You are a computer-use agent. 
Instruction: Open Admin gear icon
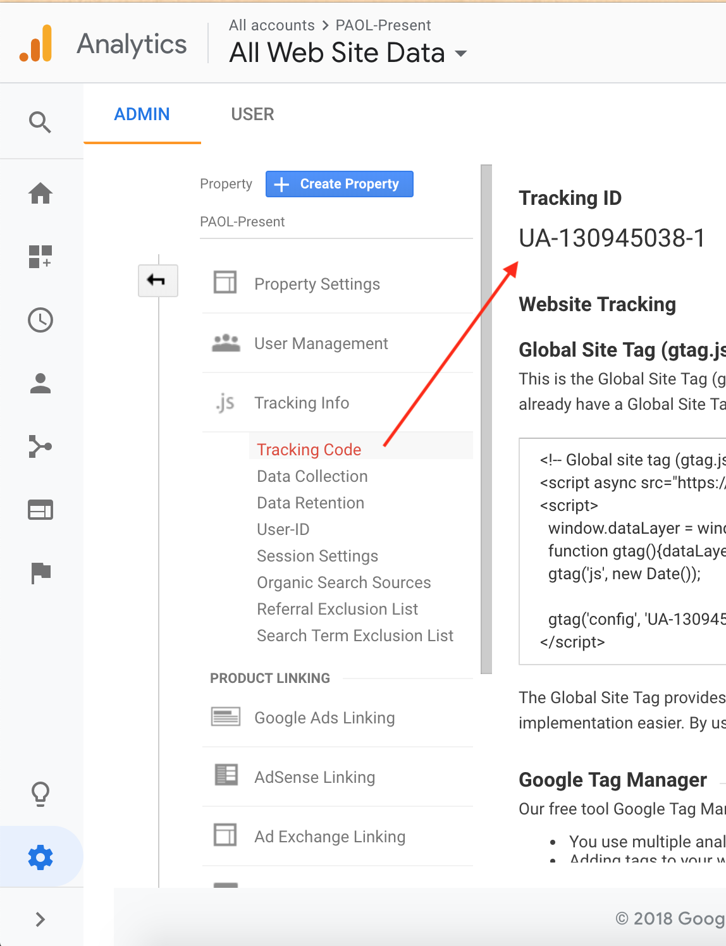[40, 857]
